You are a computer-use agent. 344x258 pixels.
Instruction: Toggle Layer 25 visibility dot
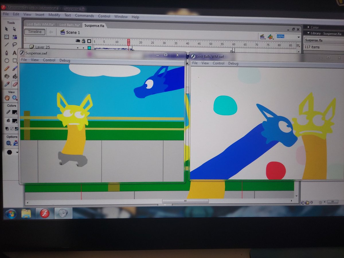77,48
